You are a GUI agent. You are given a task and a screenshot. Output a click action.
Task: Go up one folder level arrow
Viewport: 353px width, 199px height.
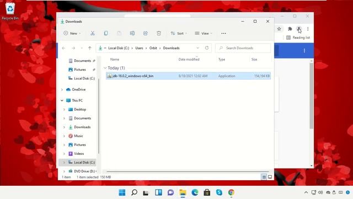click(x=90, y=48)
